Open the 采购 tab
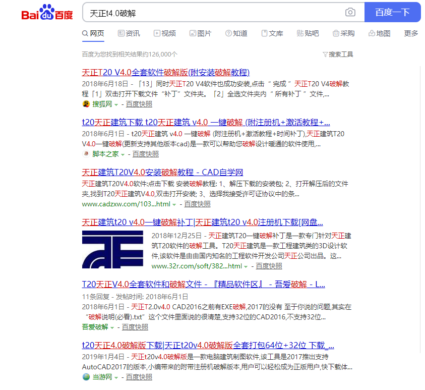 pos(344,33)
